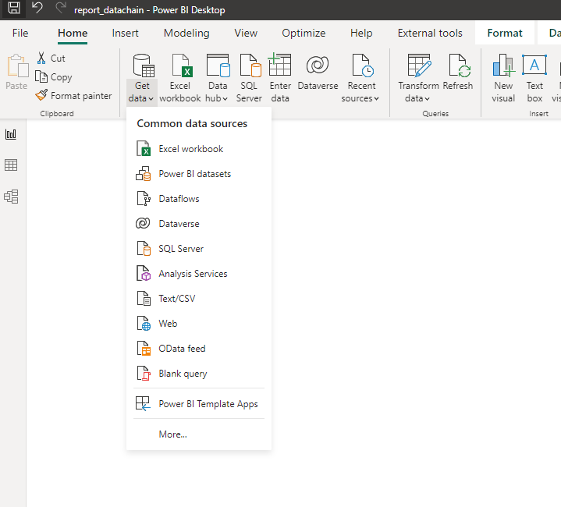Screen dimensions: 561x507
Task: Switch to Report view in sidebar
Action: tap(11, 134)
